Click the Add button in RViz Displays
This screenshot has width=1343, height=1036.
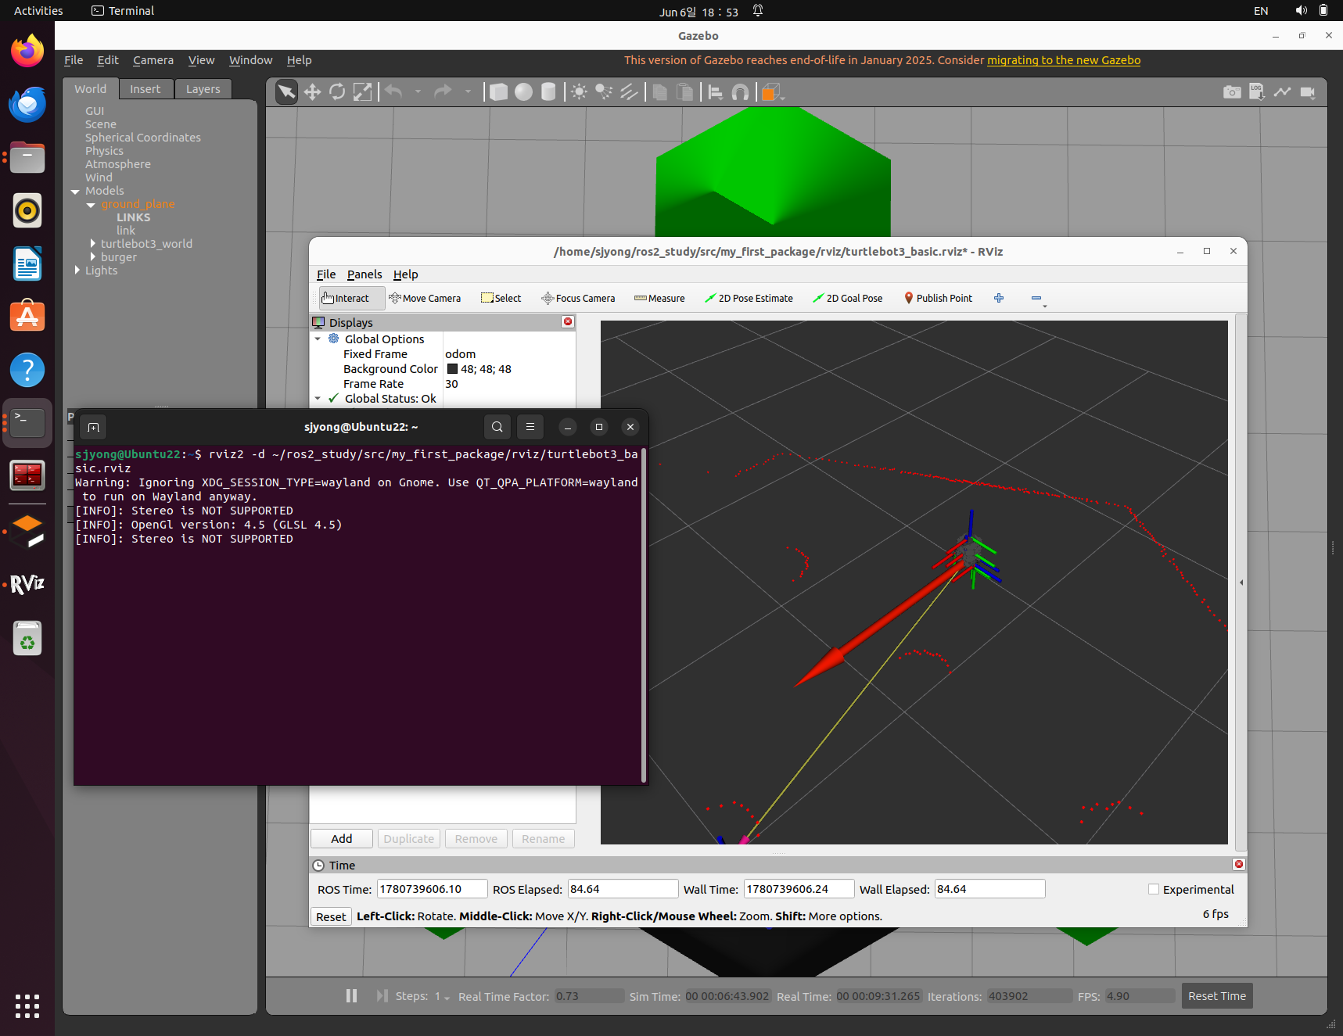342,838
